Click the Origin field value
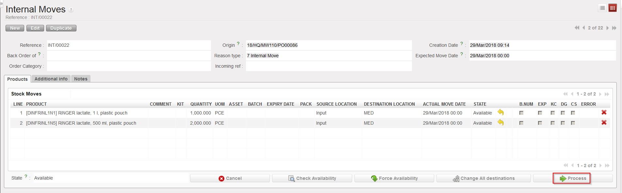The image size is (622, 193). click(x=328, y=45)
